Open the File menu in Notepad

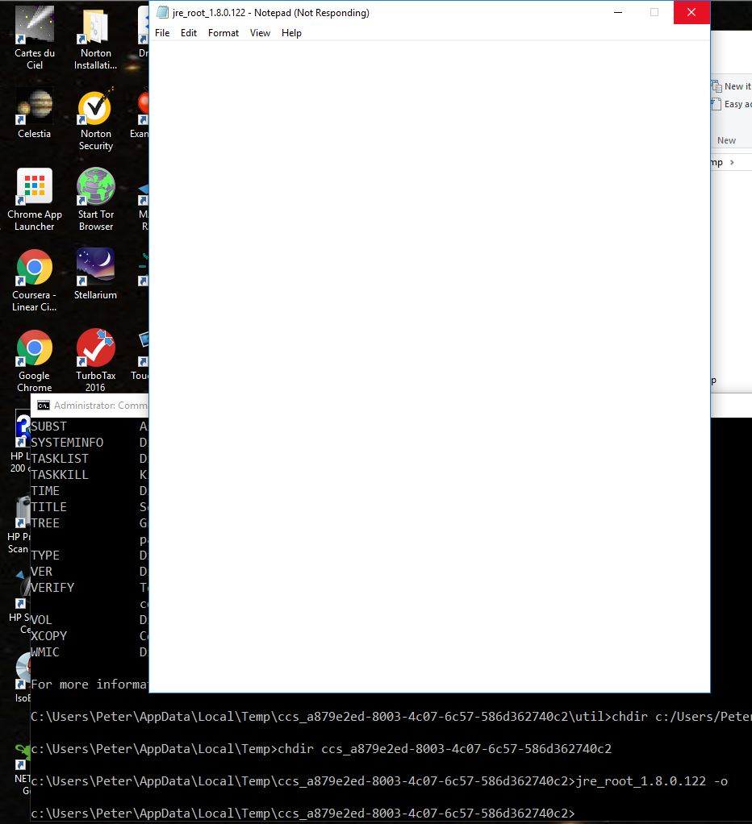(x=162, y=32)
